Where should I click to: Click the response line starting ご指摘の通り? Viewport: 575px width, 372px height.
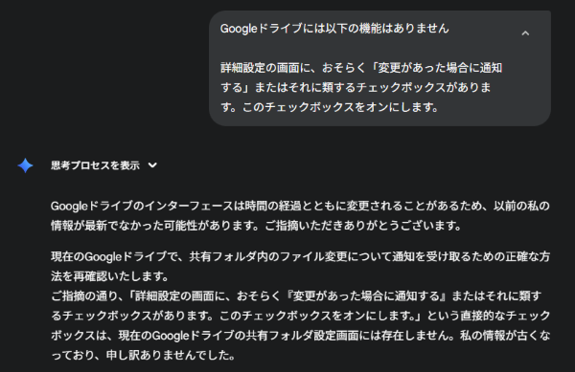[x=296, y=295]
